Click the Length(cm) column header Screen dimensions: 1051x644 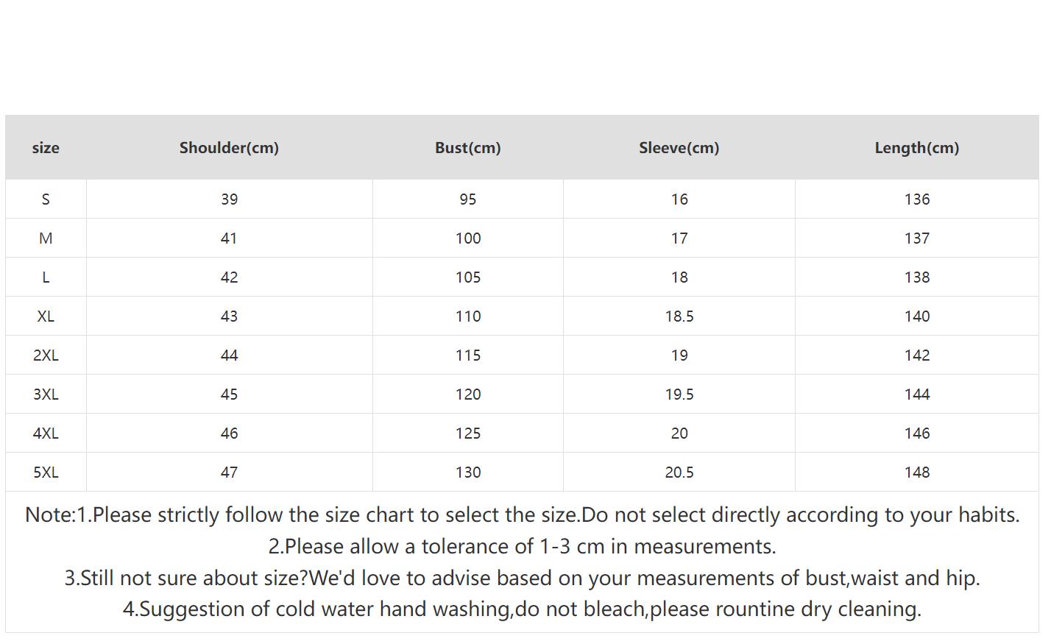pyautogui.click(x=916, y=148)
